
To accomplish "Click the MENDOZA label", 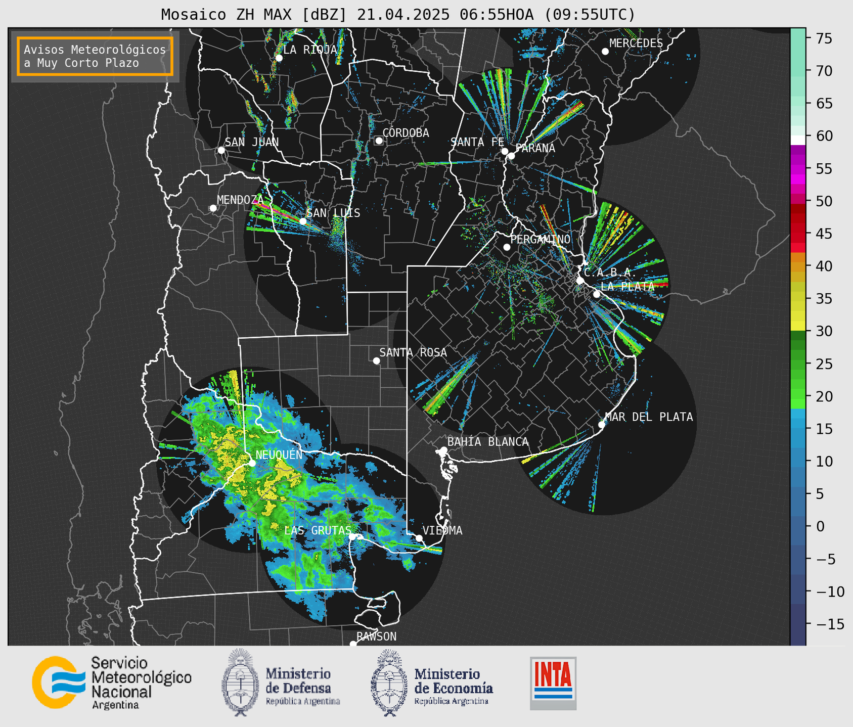I will coord(241,200).
